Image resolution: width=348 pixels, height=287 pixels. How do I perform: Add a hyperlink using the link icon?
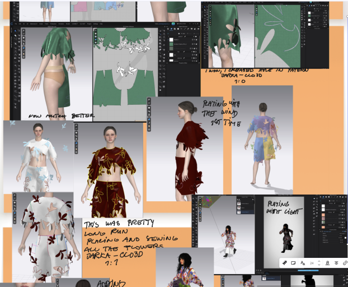pyautogui.click(x=344, y=263)
